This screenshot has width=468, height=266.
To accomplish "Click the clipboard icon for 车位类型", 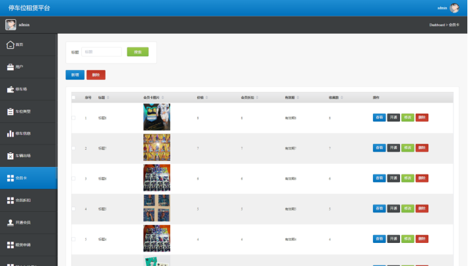I will [10, 112].
